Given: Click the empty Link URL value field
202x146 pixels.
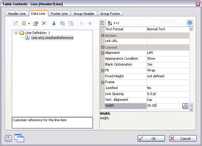Looking at the screenshot, I should (168, 41).
